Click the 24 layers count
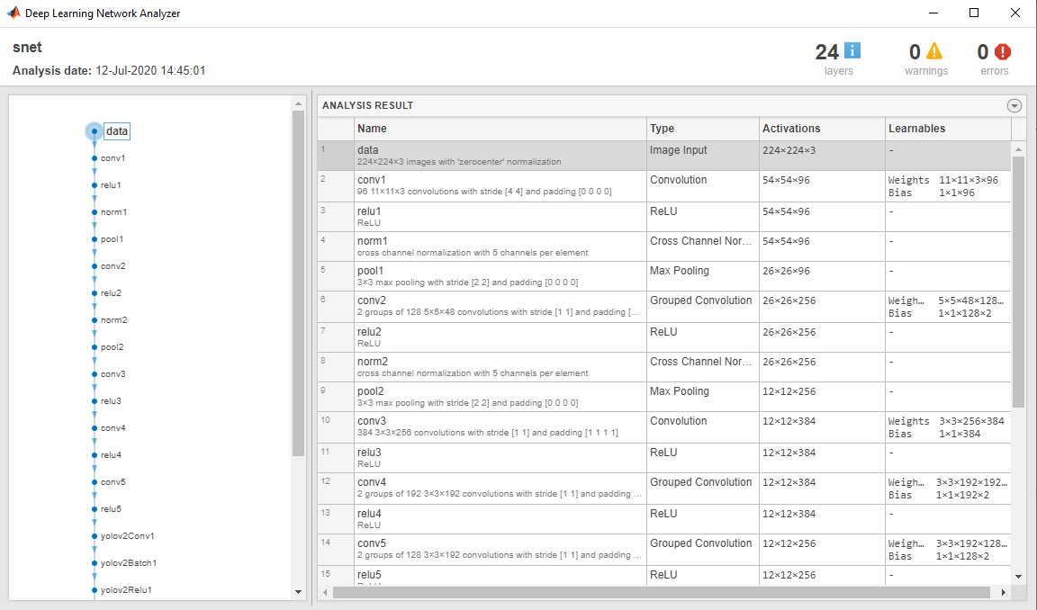The width and height of the screenshot is (1037, 610). [x=826, y=51]
